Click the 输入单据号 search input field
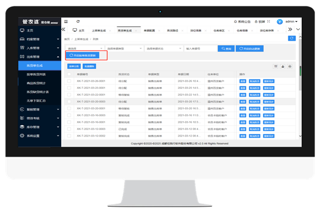The height and width of the screenshot is (210, 320). (201, 48)
